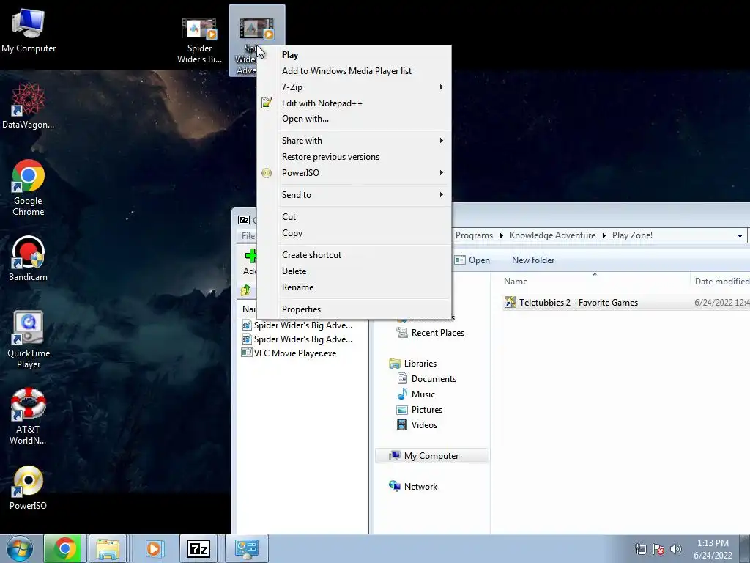This screenshot has height=563, width=750.
Task: Expand the PowerISO submenu arrow
Action: click(441, 173)
